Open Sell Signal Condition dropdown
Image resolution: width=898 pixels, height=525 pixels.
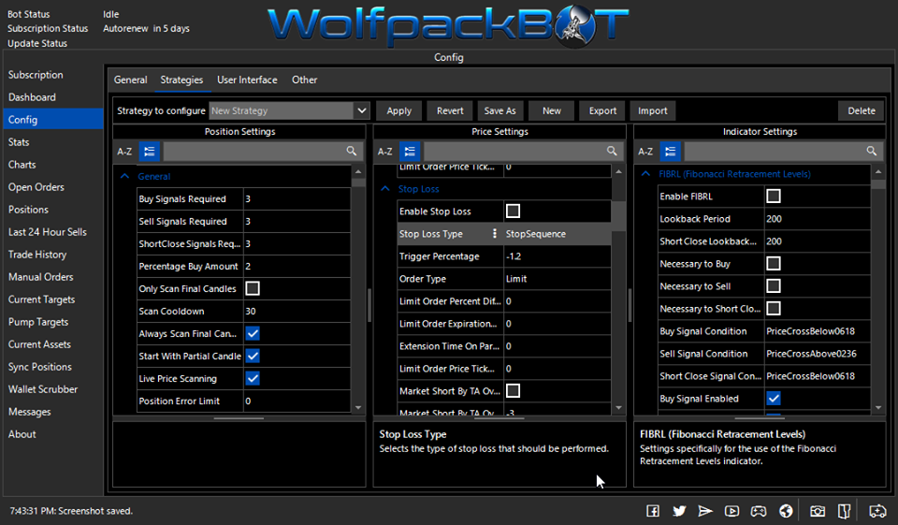tap(817, 354)
